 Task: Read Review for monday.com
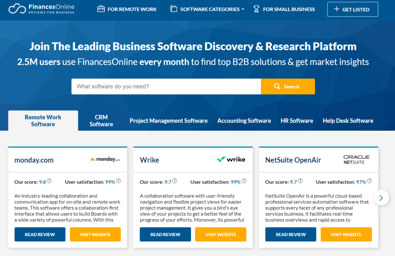(40, 234)
